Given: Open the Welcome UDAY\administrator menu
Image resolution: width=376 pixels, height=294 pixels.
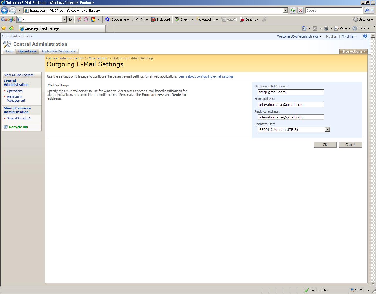Looking at the screenshot, I should 299,36.
